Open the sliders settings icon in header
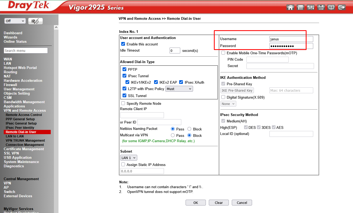 coord(311,7)
